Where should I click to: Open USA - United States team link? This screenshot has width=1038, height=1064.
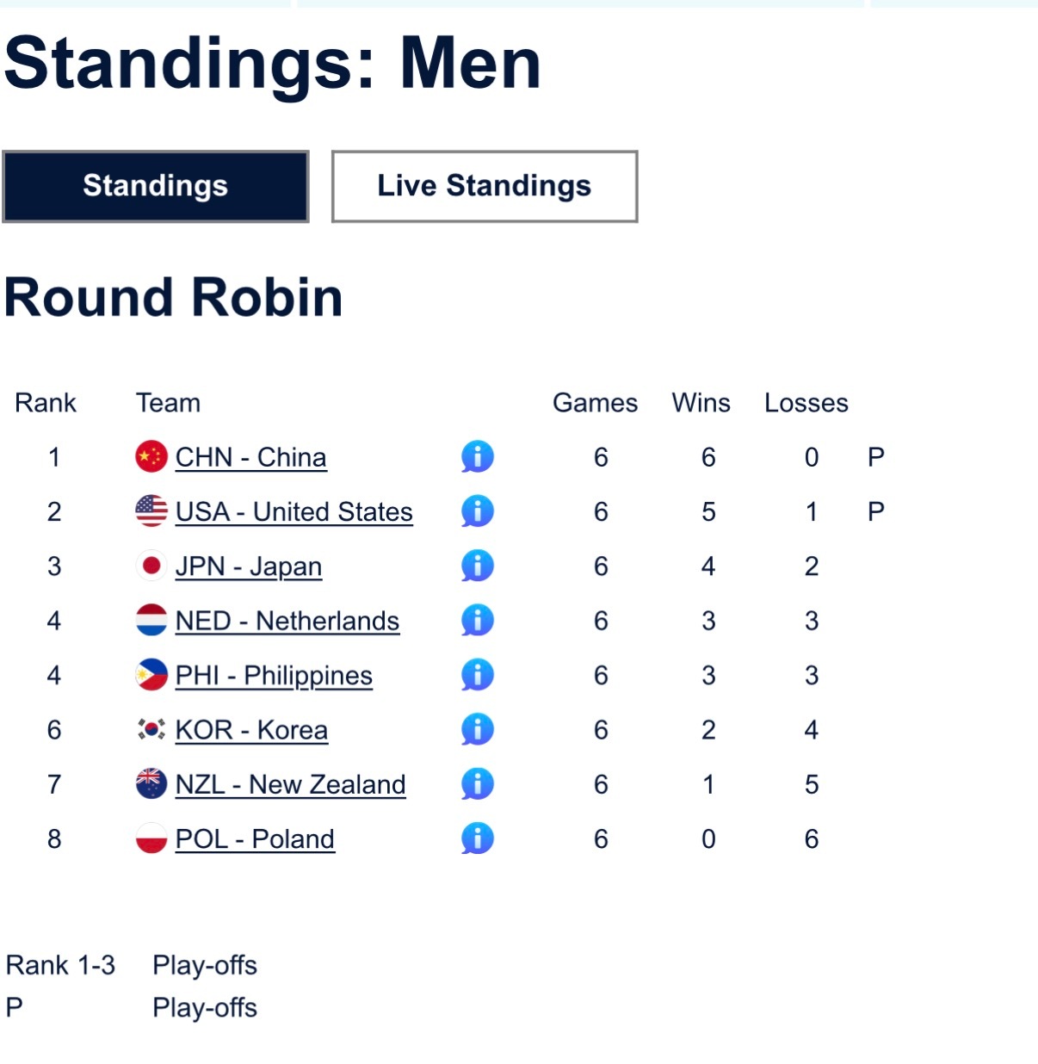point(293,511)
